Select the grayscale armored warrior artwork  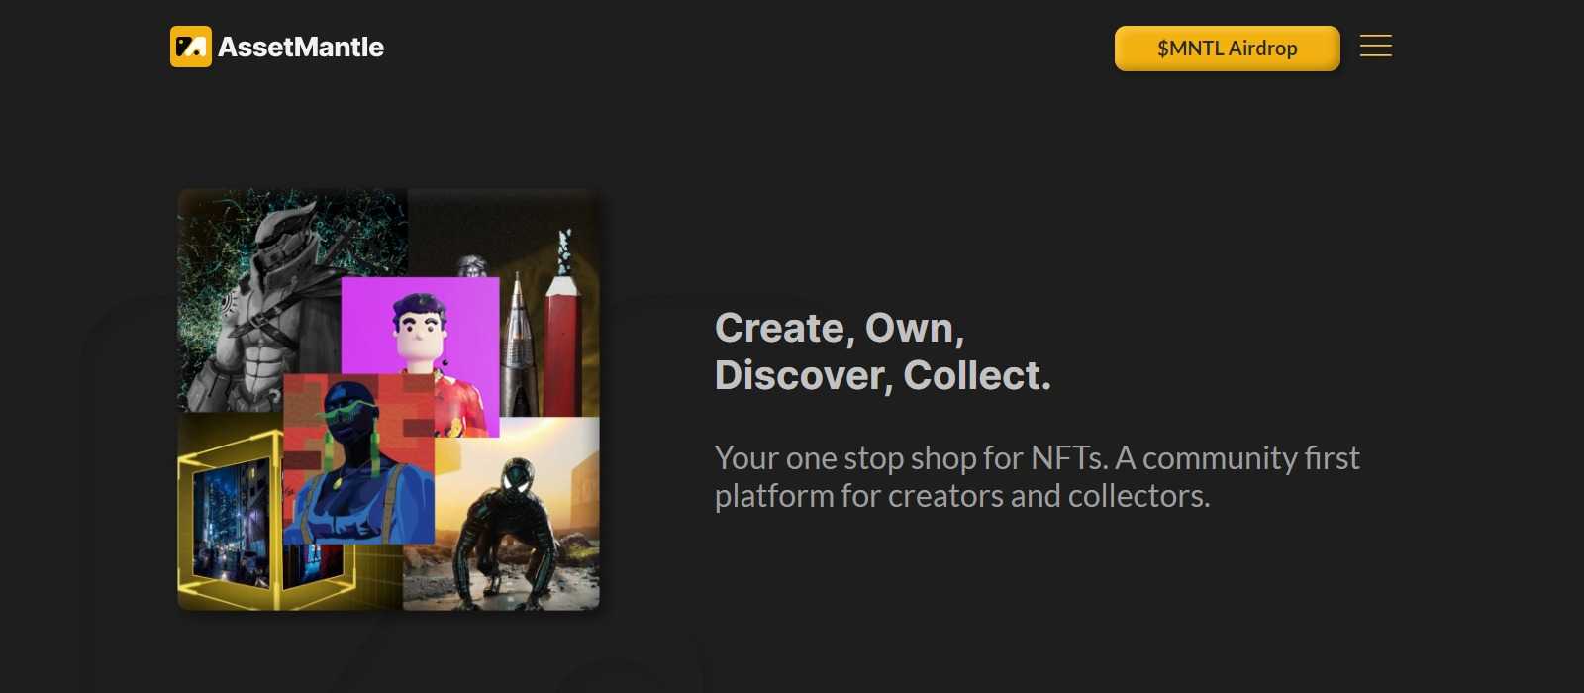[267, 317]
